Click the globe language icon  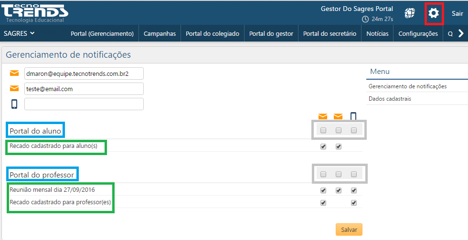[409, 13]
